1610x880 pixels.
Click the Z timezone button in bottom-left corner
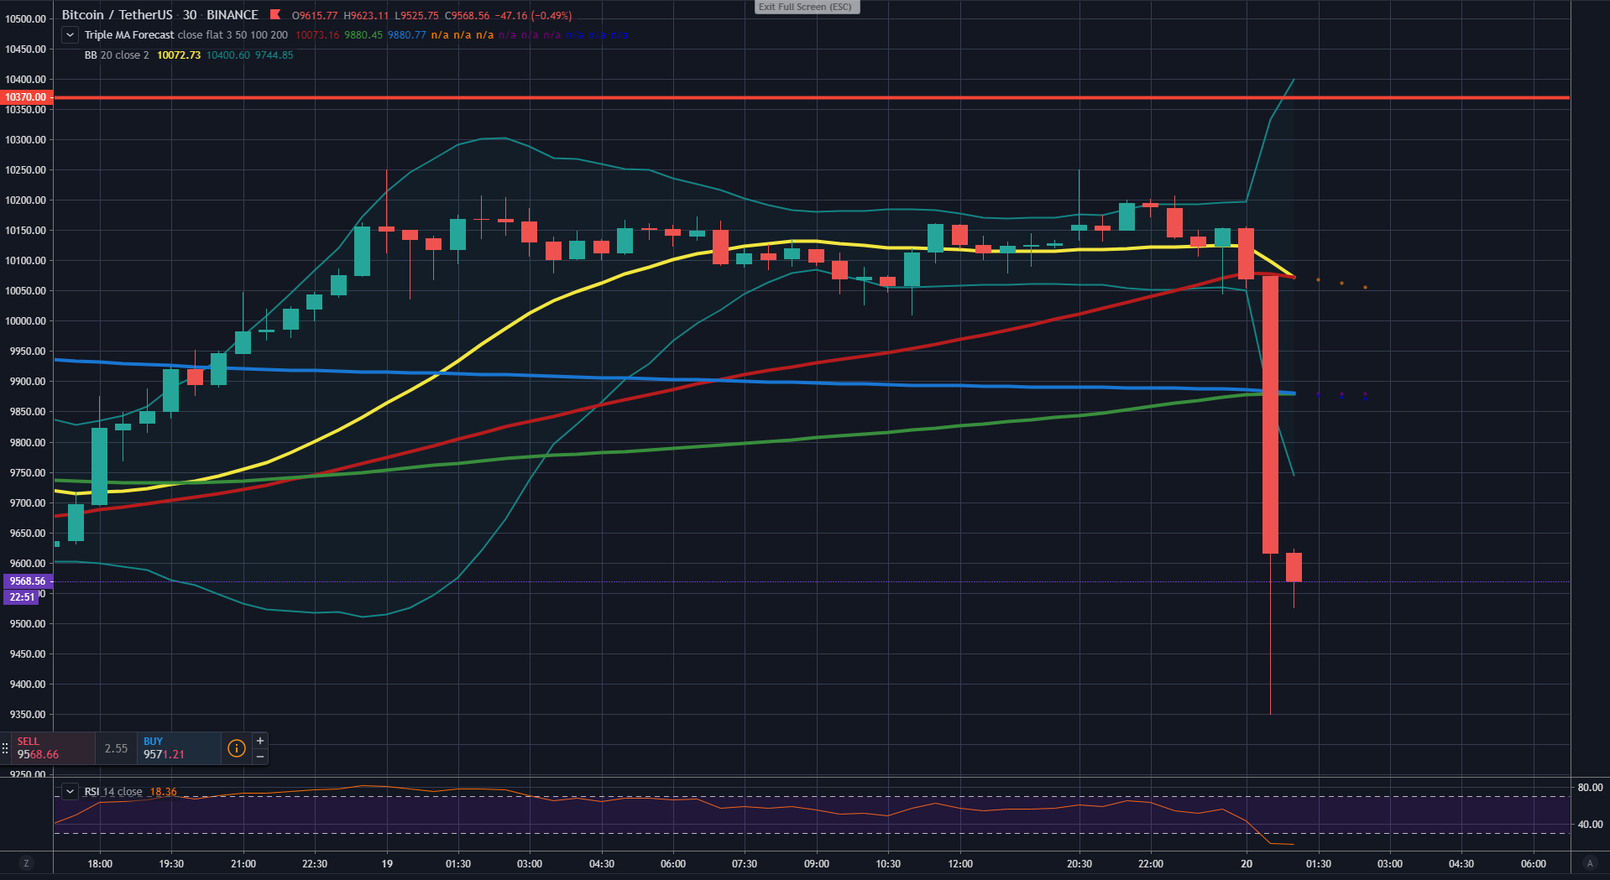[26, 863]
